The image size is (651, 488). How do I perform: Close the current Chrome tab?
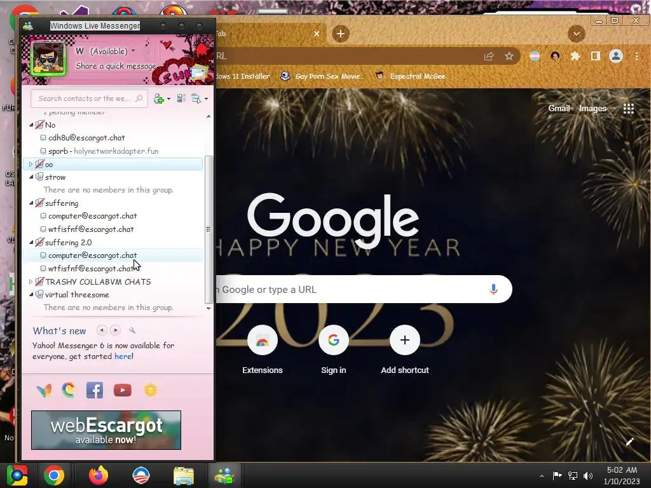[x=317, y=34]
